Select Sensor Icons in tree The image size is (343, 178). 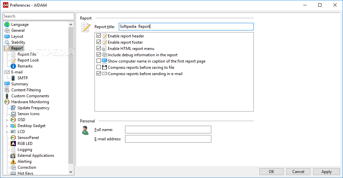29,114
